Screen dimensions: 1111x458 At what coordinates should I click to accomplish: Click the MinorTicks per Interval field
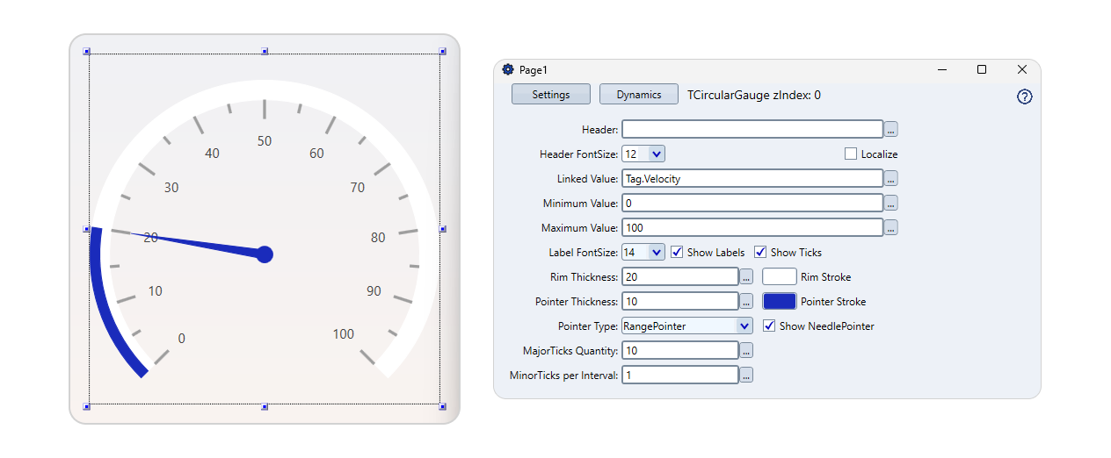pos(680,376)
